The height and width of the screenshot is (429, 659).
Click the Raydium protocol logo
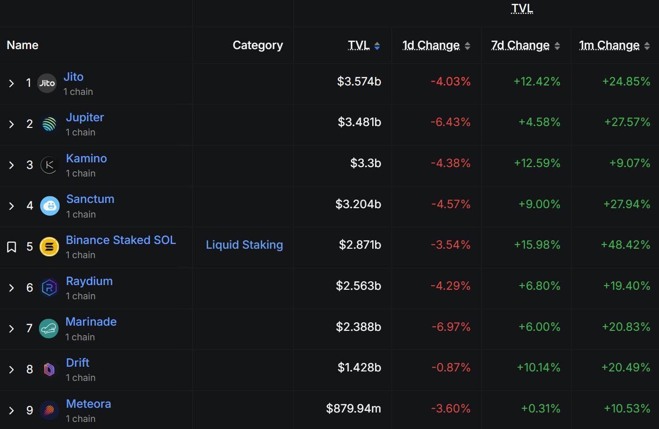[49, 288]
